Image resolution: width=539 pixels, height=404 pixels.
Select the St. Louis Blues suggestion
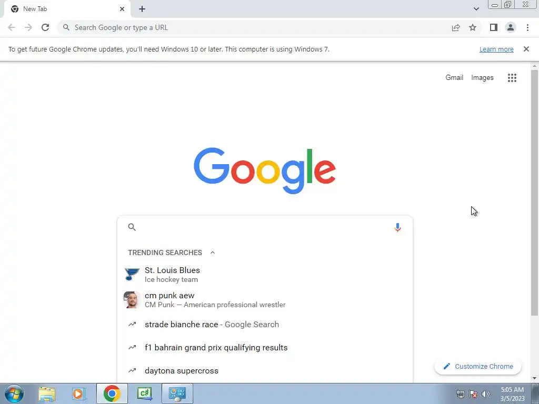(x=265, y=275)
